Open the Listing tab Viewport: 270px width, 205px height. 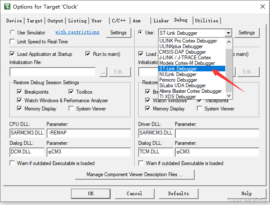point(78,21)
